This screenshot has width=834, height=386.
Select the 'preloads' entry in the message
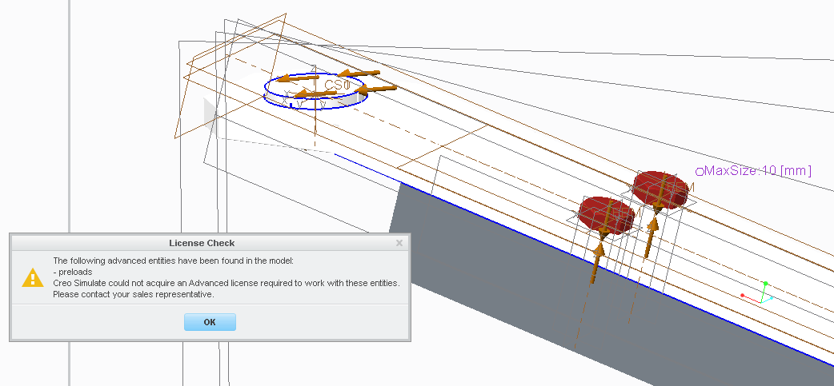(73, 272)
